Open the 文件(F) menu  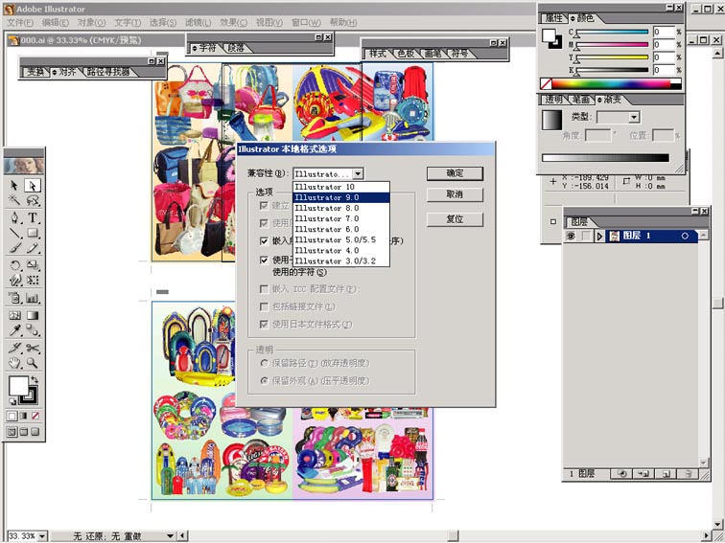click(x=20, y=23)
